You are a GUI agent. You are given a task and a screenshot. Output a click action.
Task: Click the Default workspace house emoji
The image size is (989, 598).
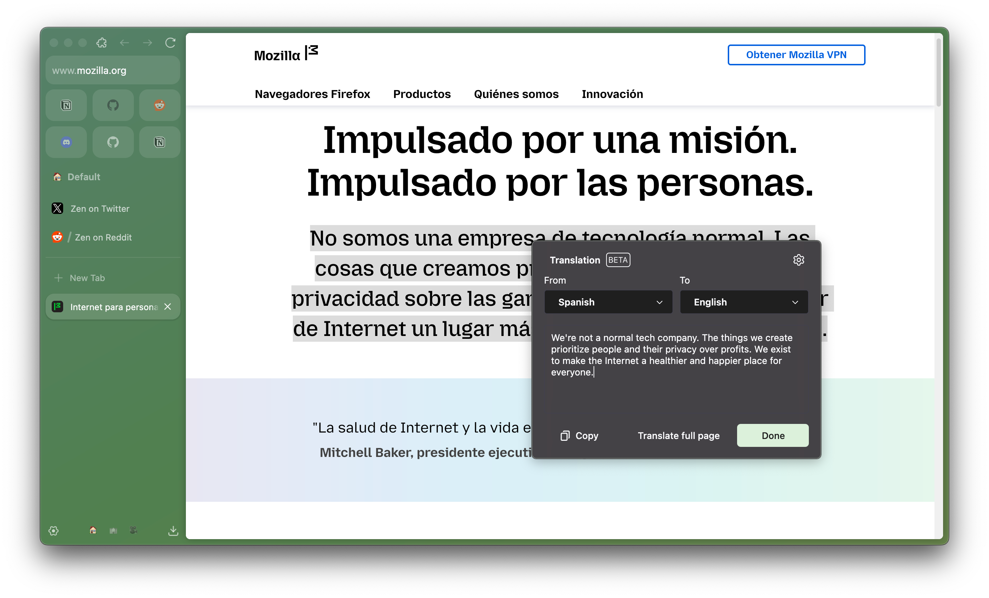[x=57, y=177]
